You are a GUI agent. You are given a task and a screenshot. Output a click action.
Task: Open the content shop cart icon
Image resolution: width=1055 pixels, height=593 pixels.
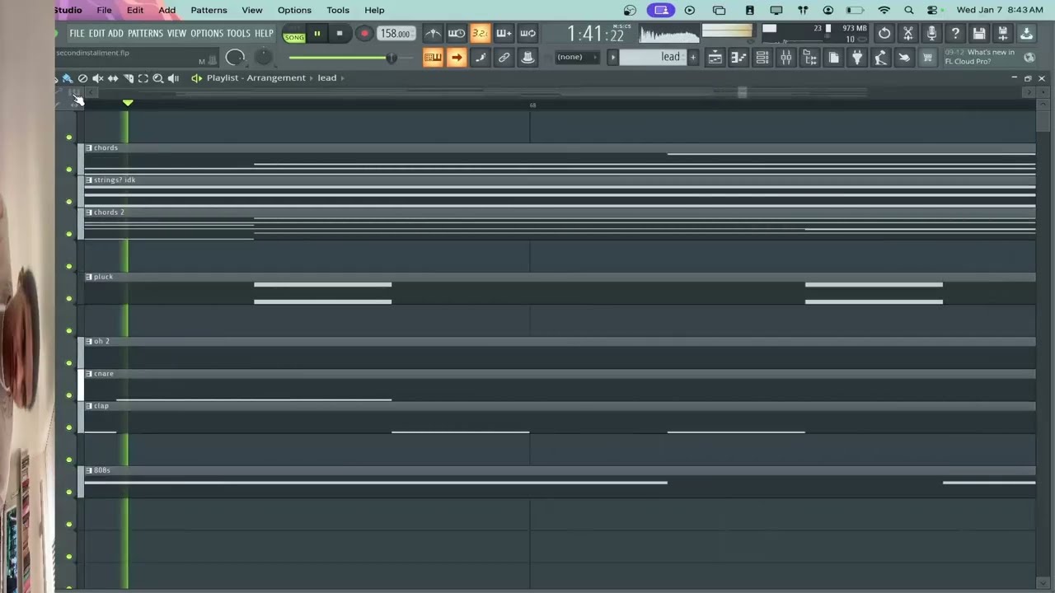click(x=928, y=58)
